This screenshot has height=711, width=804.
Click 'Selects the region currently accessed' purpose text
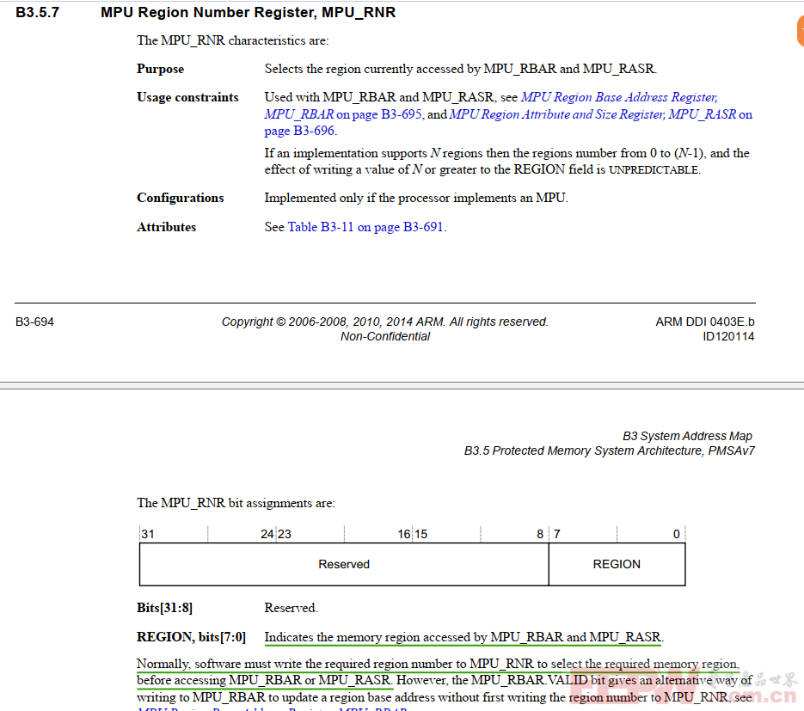(460, 69)
